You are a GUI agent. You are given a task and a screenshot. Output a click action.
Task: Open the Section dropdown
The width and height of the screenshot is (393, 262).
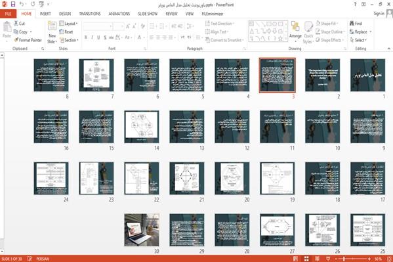(69, 40)
